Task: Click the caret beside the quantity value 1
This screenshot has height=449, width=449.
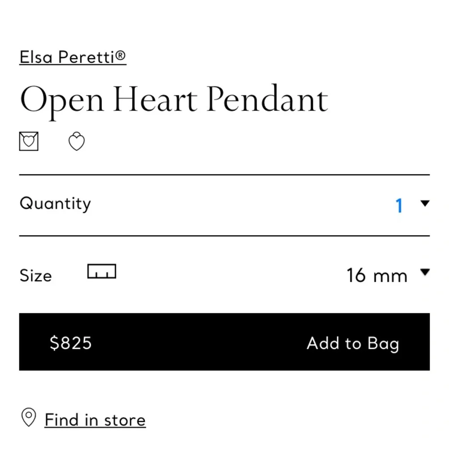Action: coord(424,203)
